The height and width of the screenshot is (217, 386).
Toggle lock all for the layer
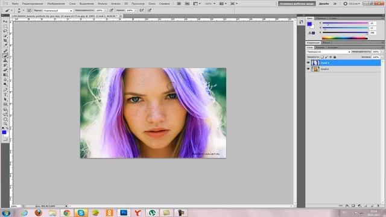pos(335,57)
